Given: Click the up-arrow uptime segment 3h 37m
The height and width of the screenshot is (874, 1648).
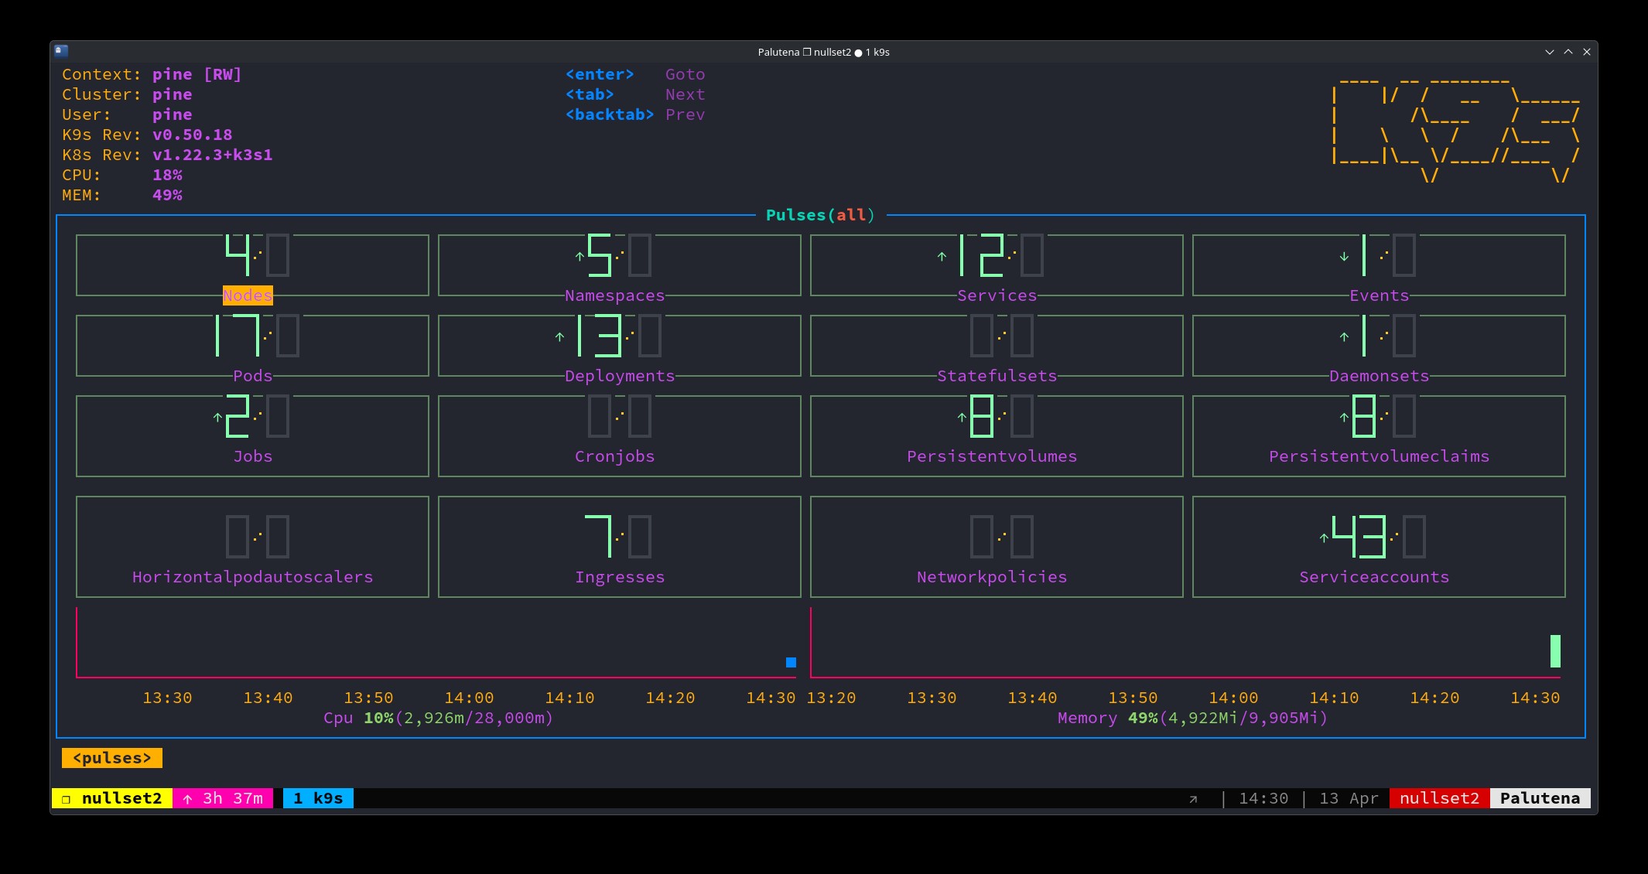Looking at the screenshot, I should pyautogui.click(x=223, y=798).
